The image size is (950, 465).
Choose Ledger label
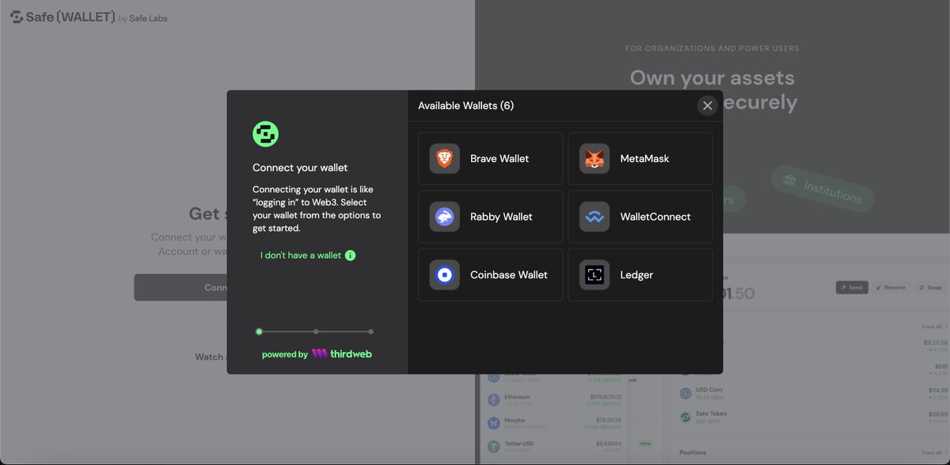coord(636,275)
